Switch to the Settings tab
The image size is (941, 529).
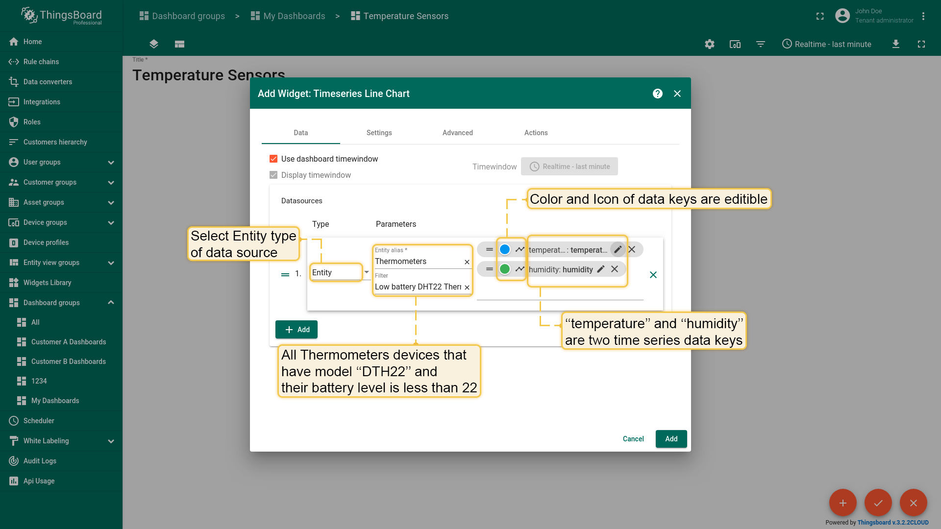[x=379, y=133]
